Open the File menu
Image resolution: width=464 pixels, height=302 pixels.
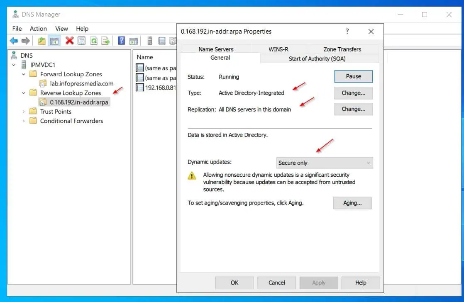coord(17,29)
